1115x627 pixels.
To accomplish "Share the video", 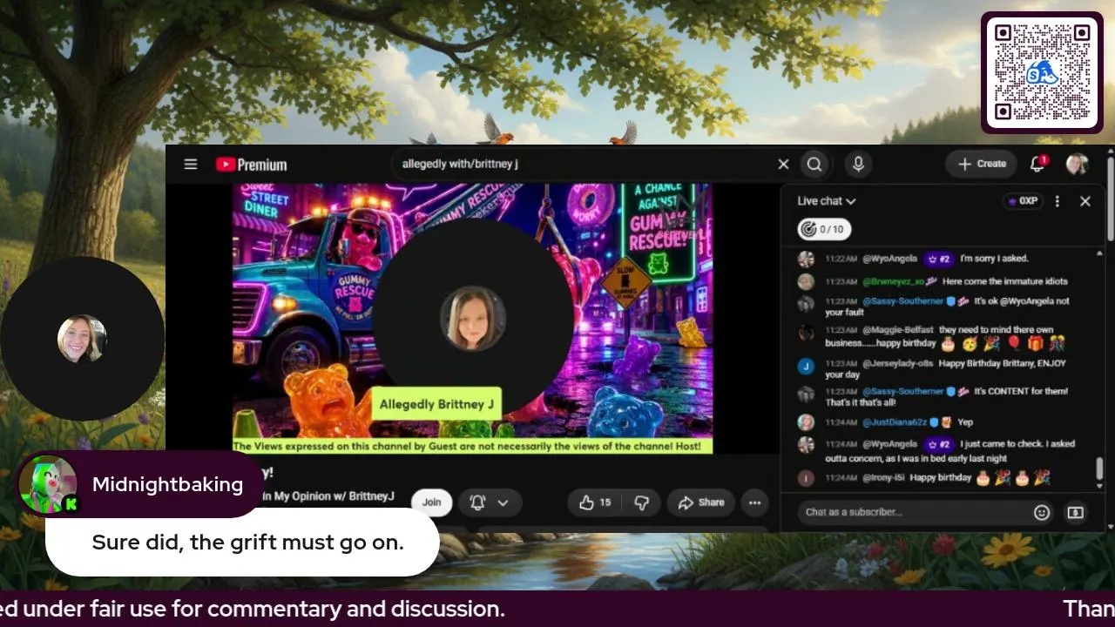I will point(701,502).
